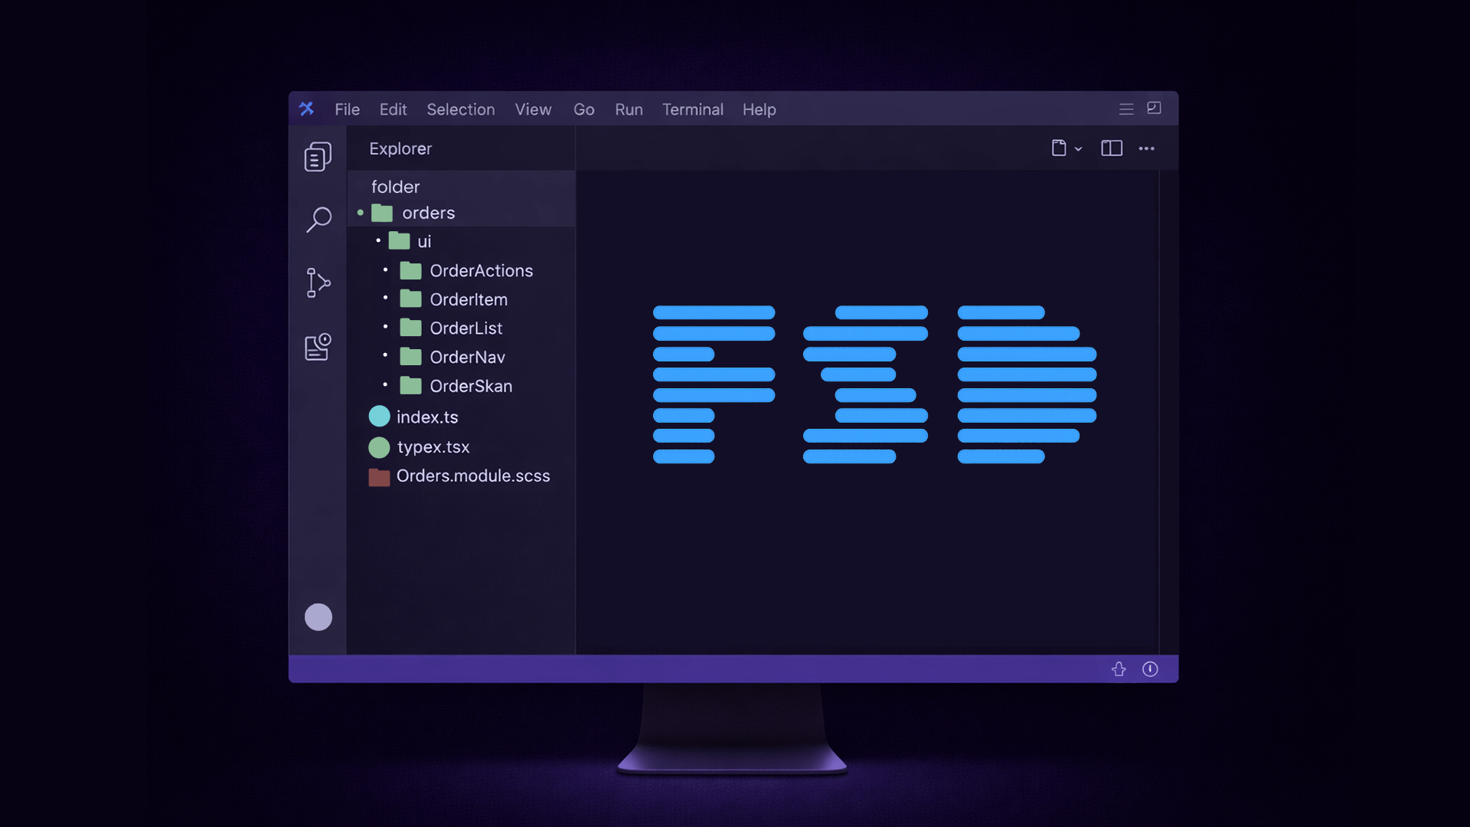The height and width of the screenshot is (827, 1470).
Task: Open the more actions ellipsis in editor
Action: [1146, 149]
